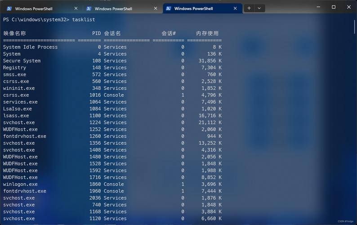Click the '映像名称' column header
357x225 pixels.
(14, 33)
